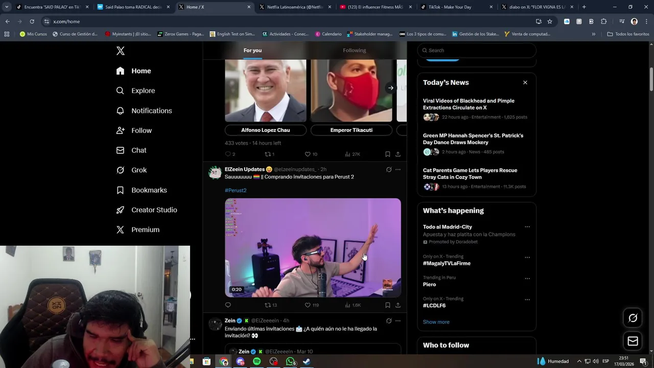The width and height of the screenshot is (654, 368).
Task: Reply to ElZeein Updates post
Action: click(x=228, y=305)
